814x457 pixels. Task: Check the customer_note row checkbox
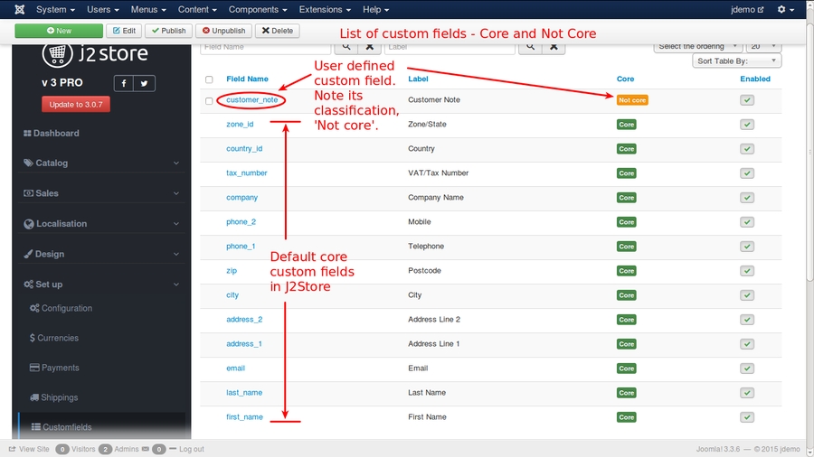pos(209,100)
